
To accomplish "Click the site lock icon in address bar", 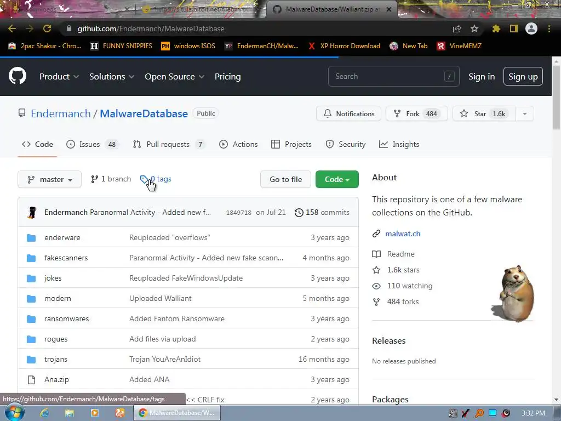I will [68, 29].
